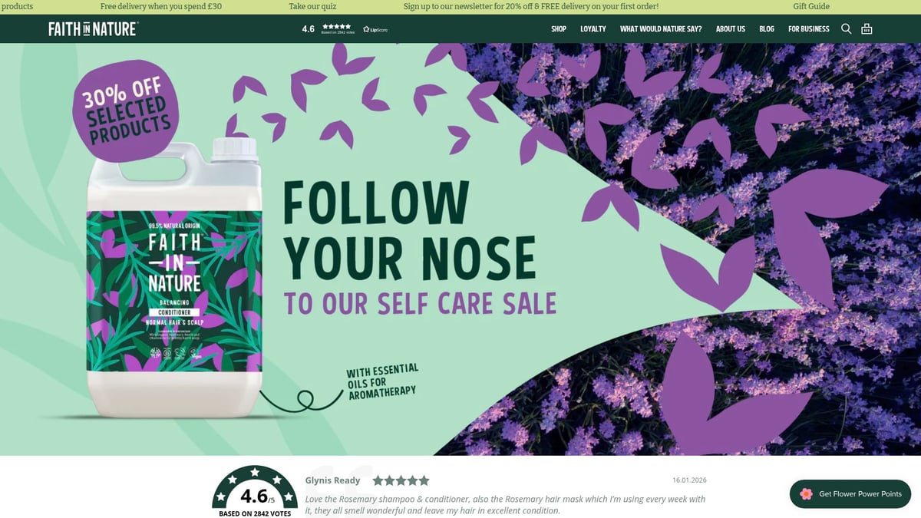Click Glynis Ready's review star rating

click(401, 480)
